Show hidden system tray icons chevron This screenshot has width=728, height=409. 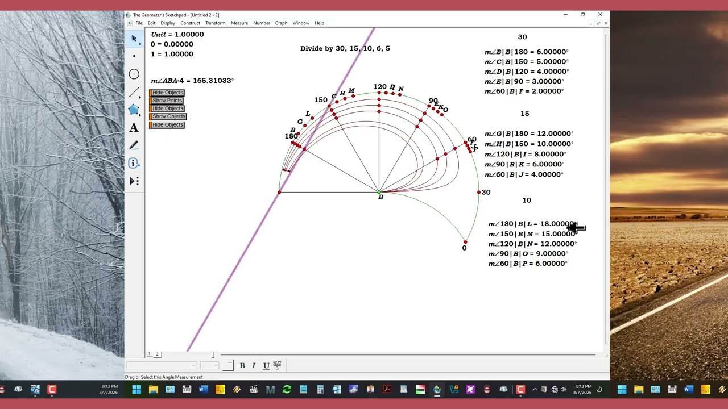click(535, 389)
